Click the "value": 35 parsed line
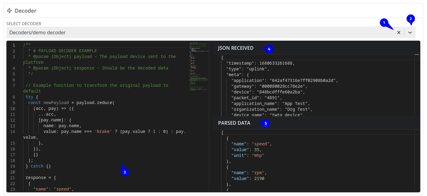The image size is (427, 196). coord(246,150)
